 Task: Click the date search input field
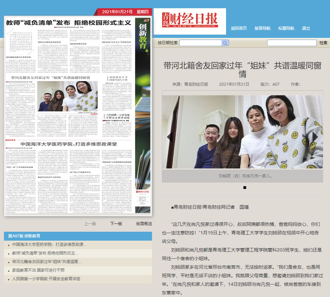click(x=201, y=43)
